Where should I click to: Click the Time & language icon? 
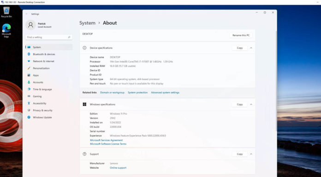point(29,89)
